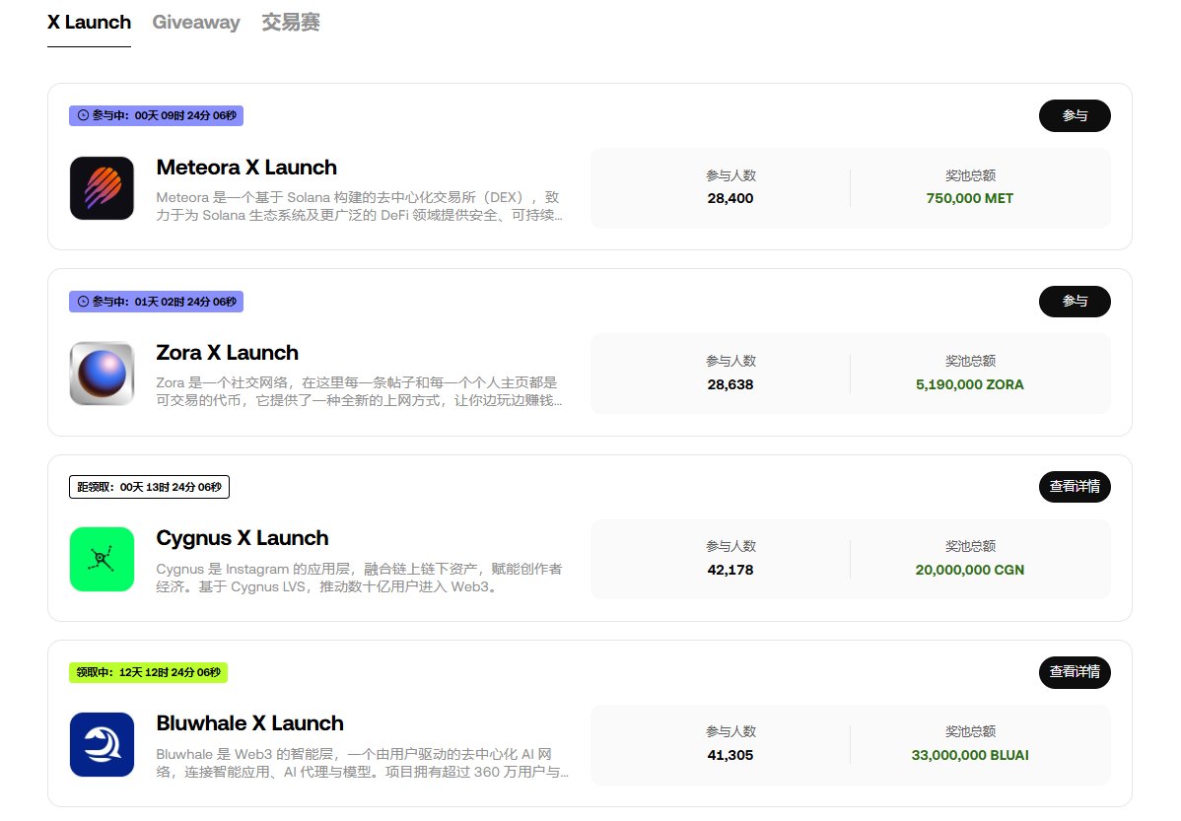Select the 5,190,000 ZORA prize pool value
Viewport: 1181px width, 821px height.
click(970, 384)
